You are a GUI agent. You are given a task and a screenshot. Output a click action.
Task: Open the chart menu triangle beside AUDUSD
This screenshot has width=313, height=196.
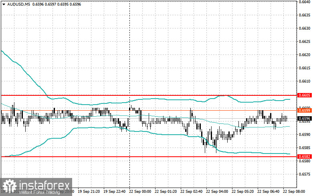[x=4, y=4]
